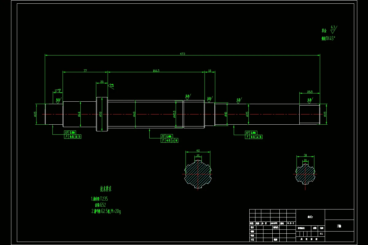
Task: Select the 1.6 roughness symbol beside the 20 dimension
Action: tap(111, 86)
